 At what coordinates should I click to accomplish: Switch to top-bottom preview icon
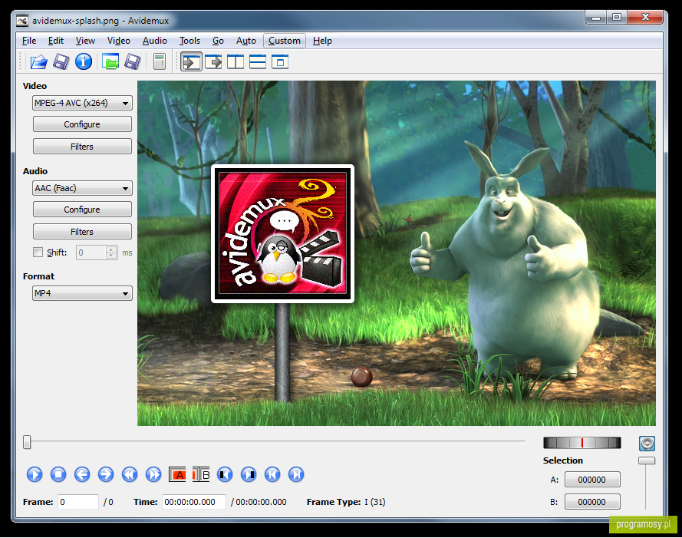pos(258,62)
